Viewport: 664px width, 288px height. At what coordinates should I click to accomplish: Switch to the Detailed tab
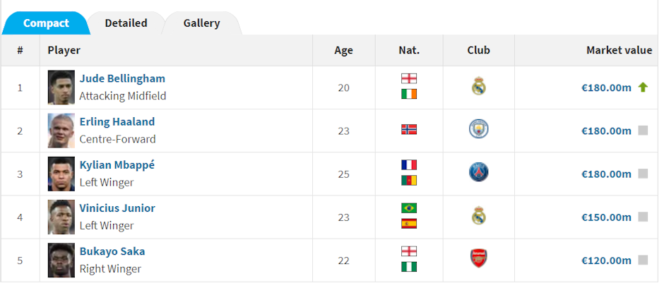pos(126,23)
